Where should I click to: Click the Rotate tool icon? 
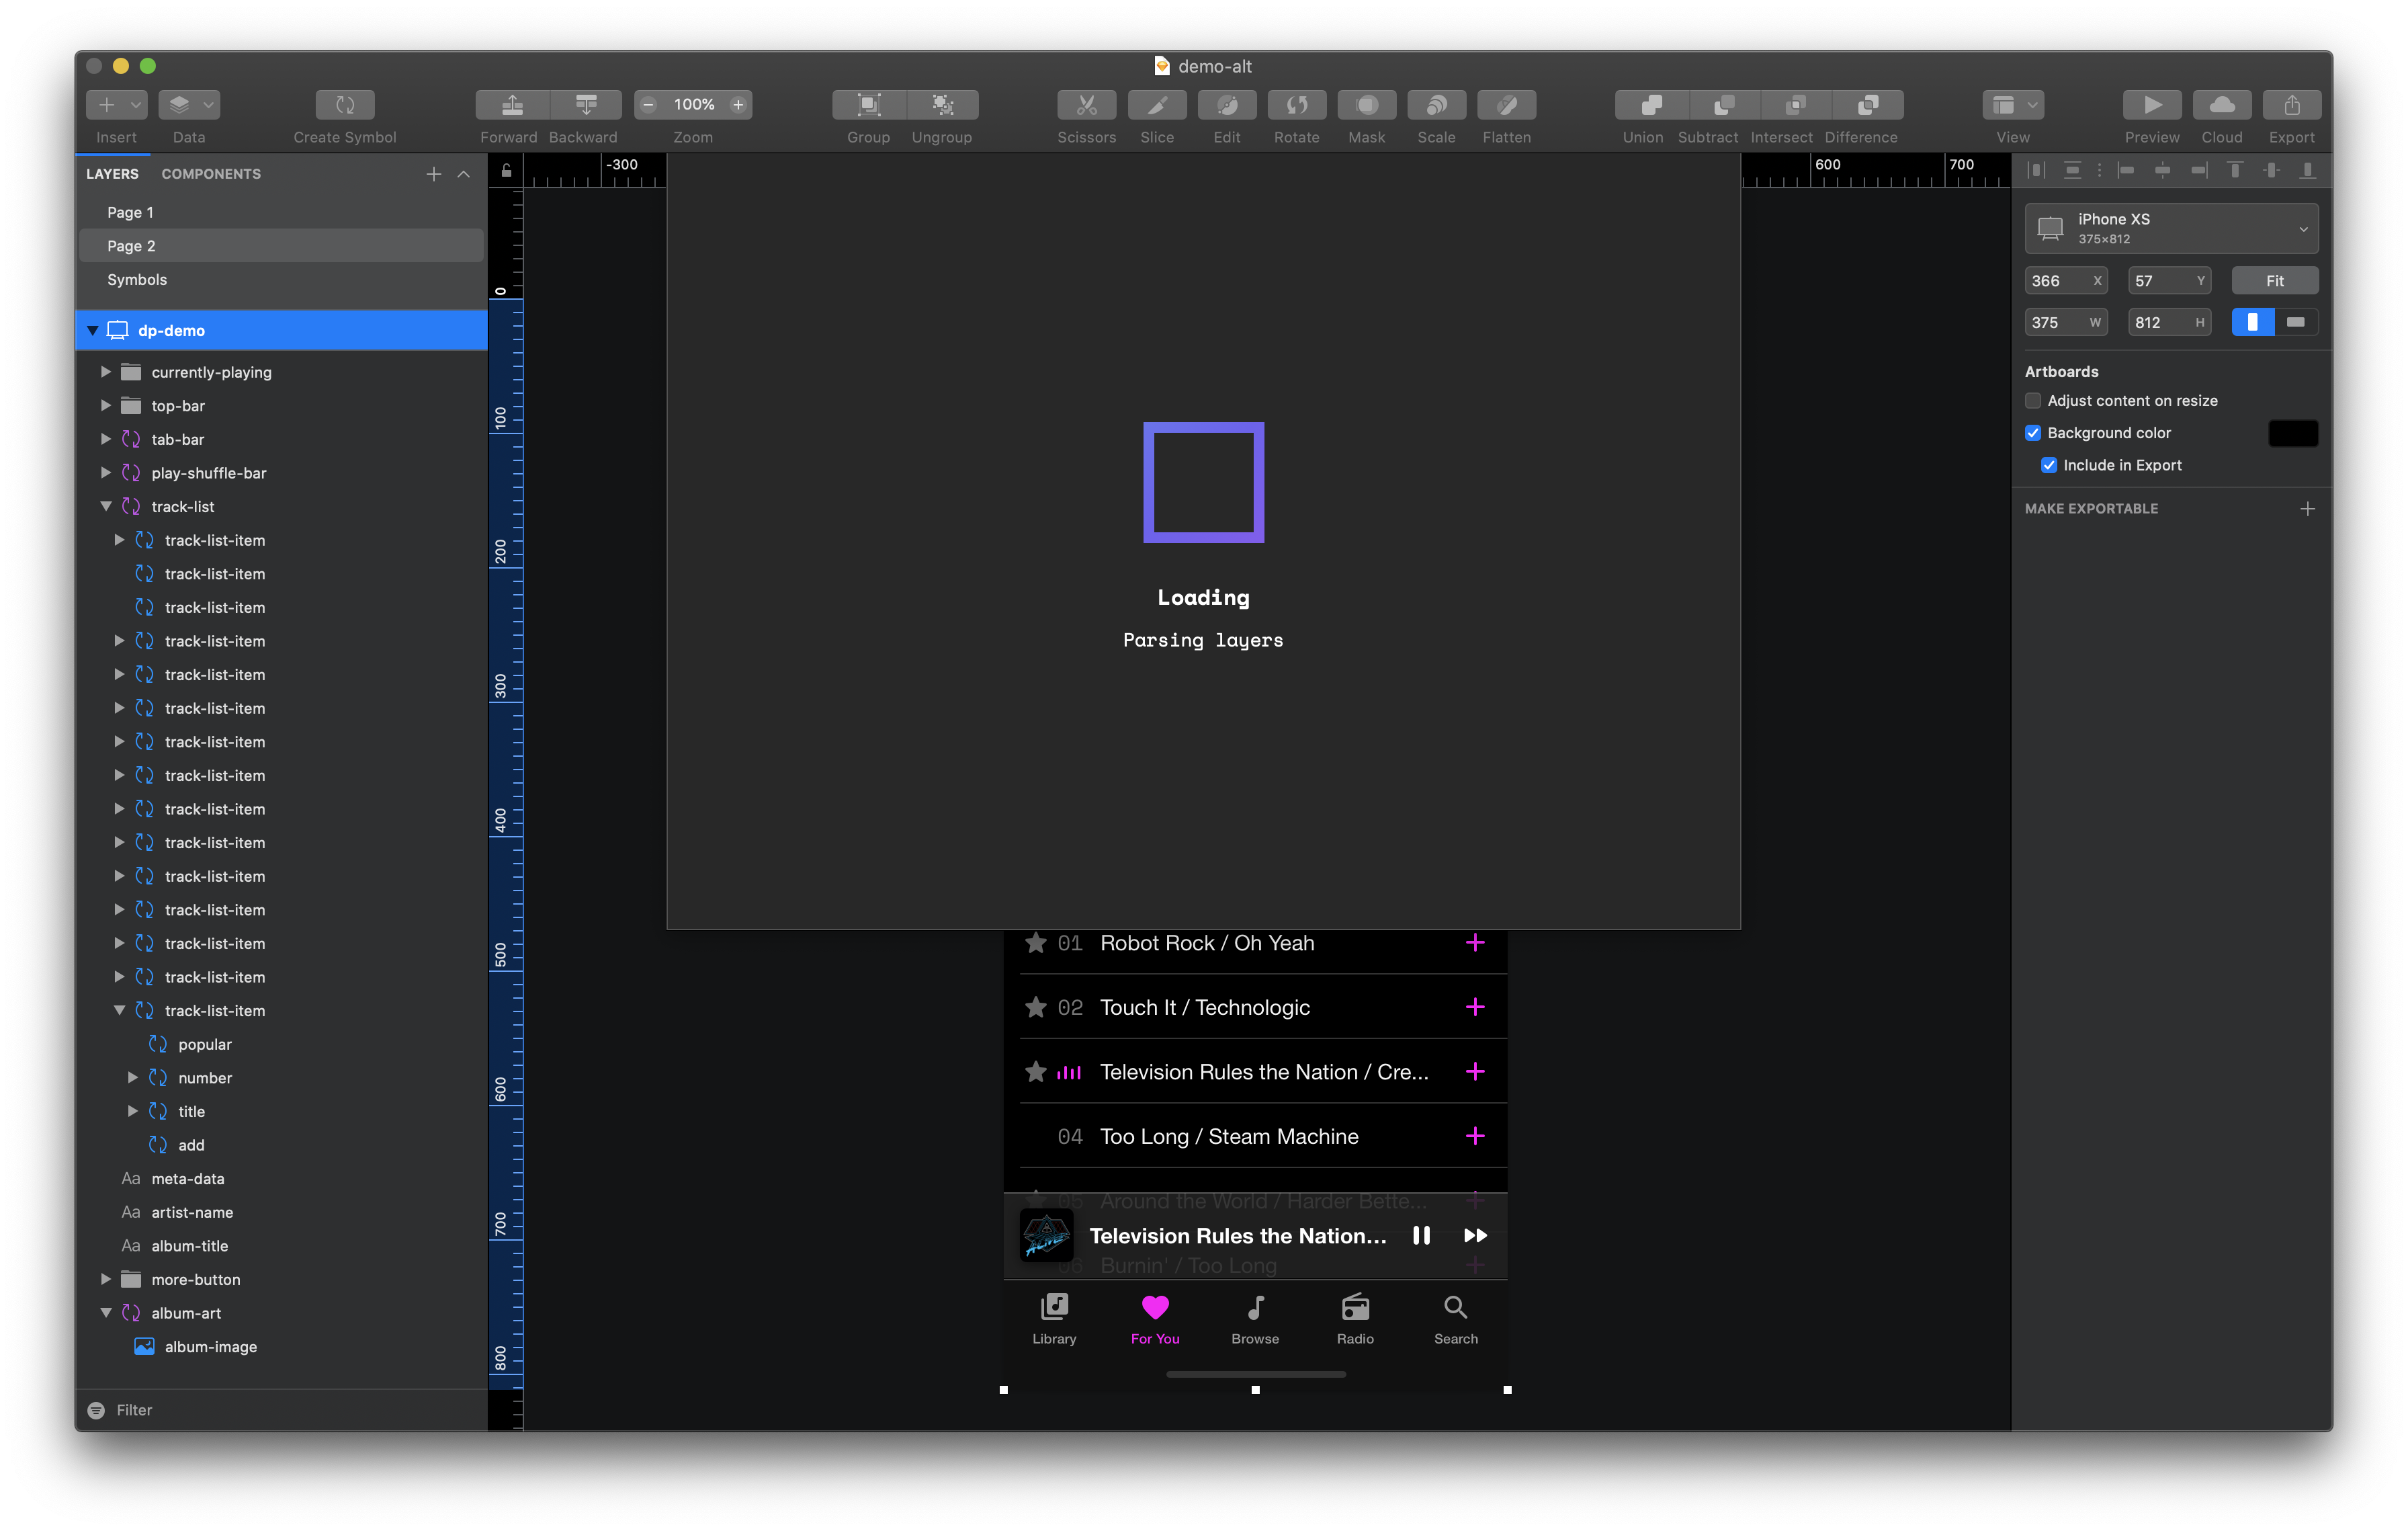pos(1296,104)
